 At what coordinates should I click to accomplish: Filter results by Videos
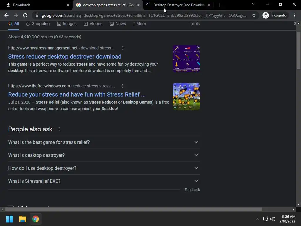click(x=93, y=24)
